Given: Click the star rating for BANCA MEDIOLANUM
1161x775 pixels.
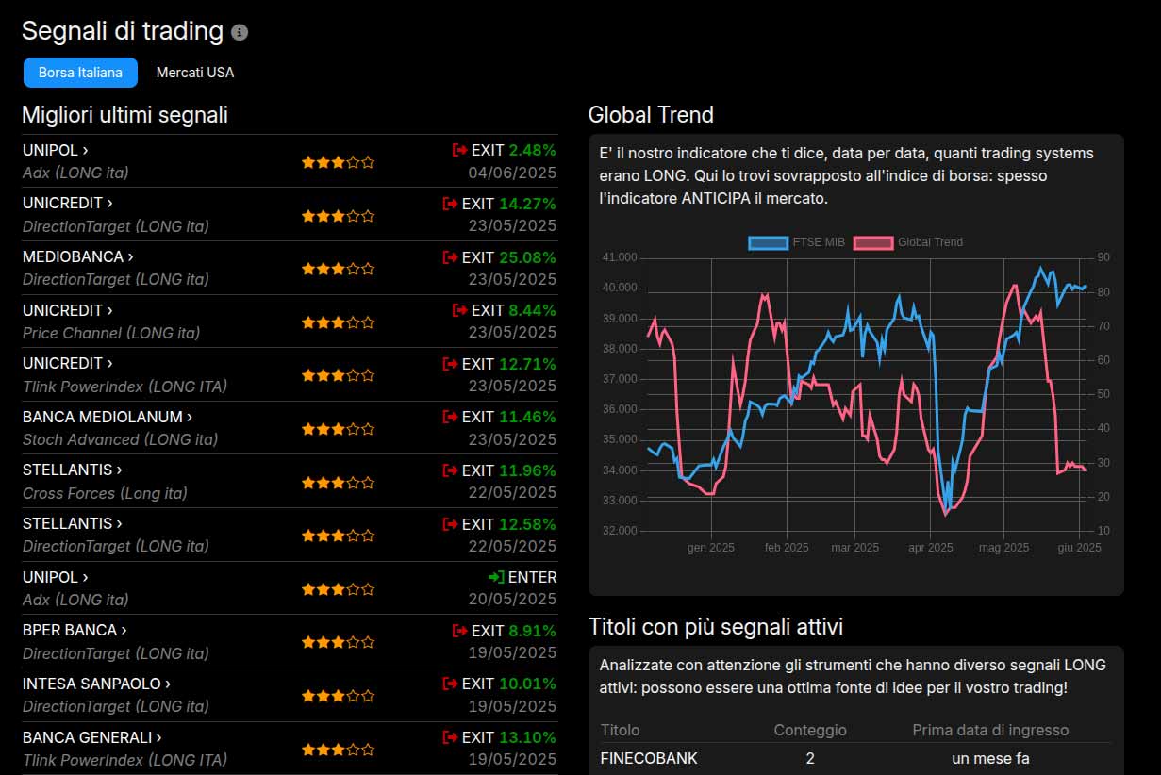Looking at the screenshot, I should 338,429.
